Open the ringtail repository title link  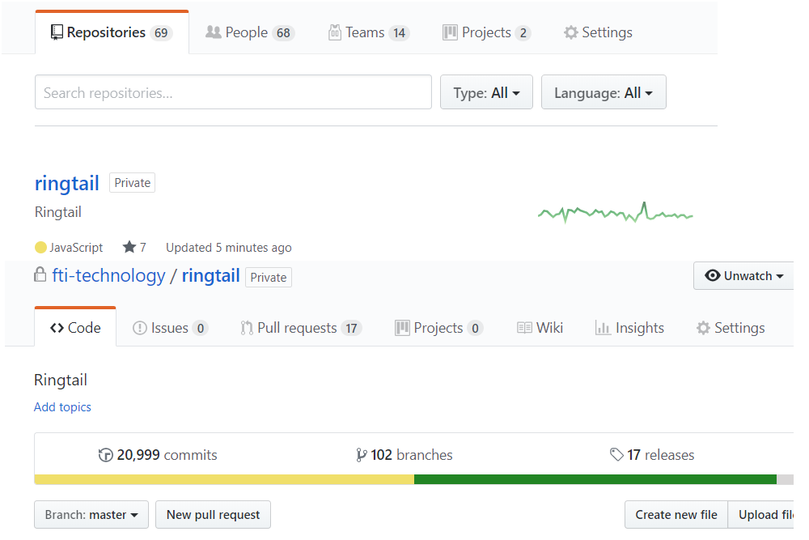tap(67, 183)
